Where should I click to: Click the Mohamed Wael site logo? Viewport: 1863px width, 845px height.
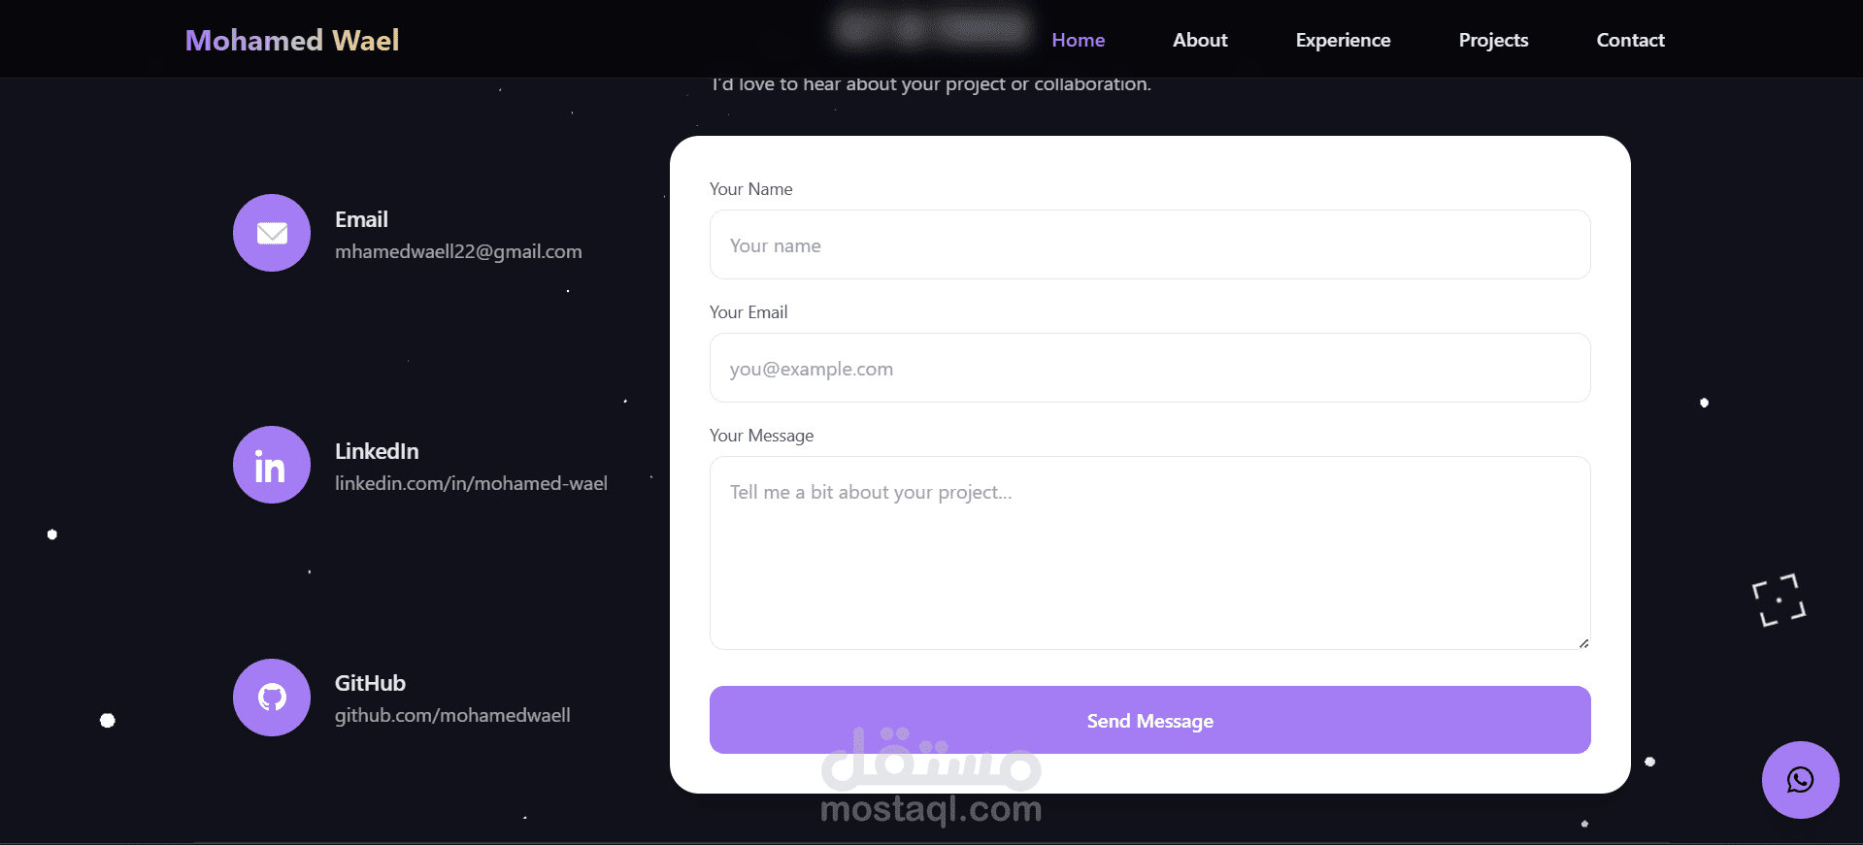coord(292,40)
